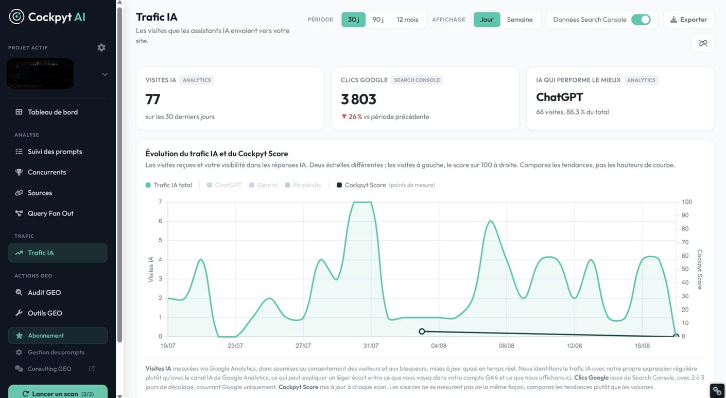Open Suivi des prompts page
This screenshot has width=726, height=398.
(x=58, y=152)
